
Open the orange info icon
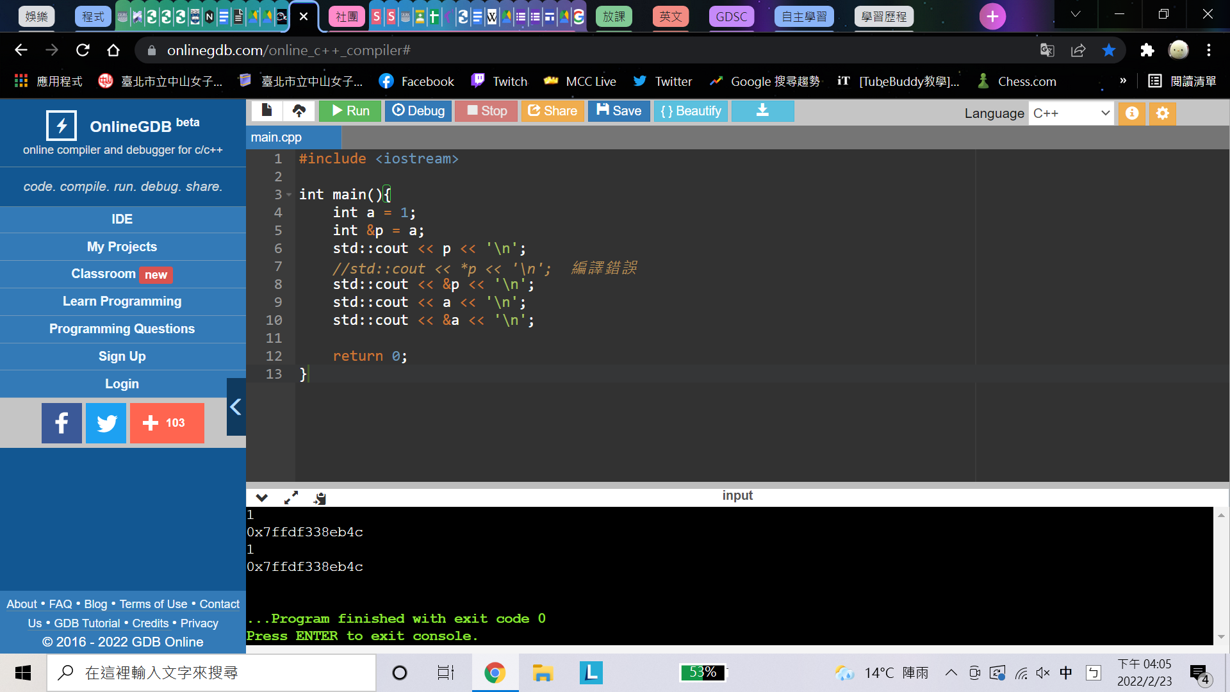(1132, 113)
